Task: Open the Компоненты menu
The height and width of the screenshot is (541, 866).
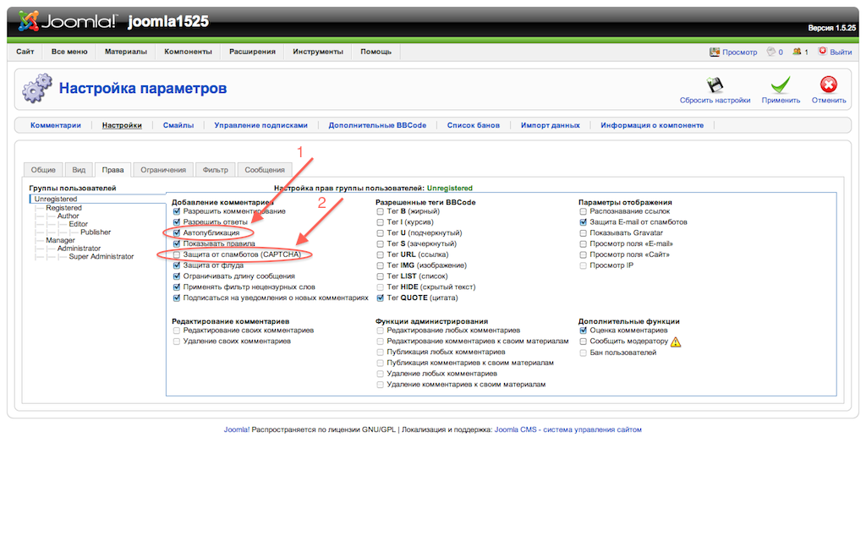Action: 188,52
